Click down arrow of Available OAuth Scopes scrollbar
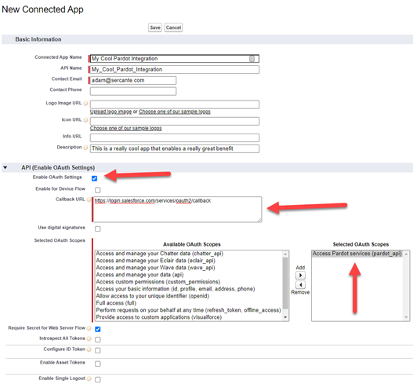 click(x=285, y=317)
